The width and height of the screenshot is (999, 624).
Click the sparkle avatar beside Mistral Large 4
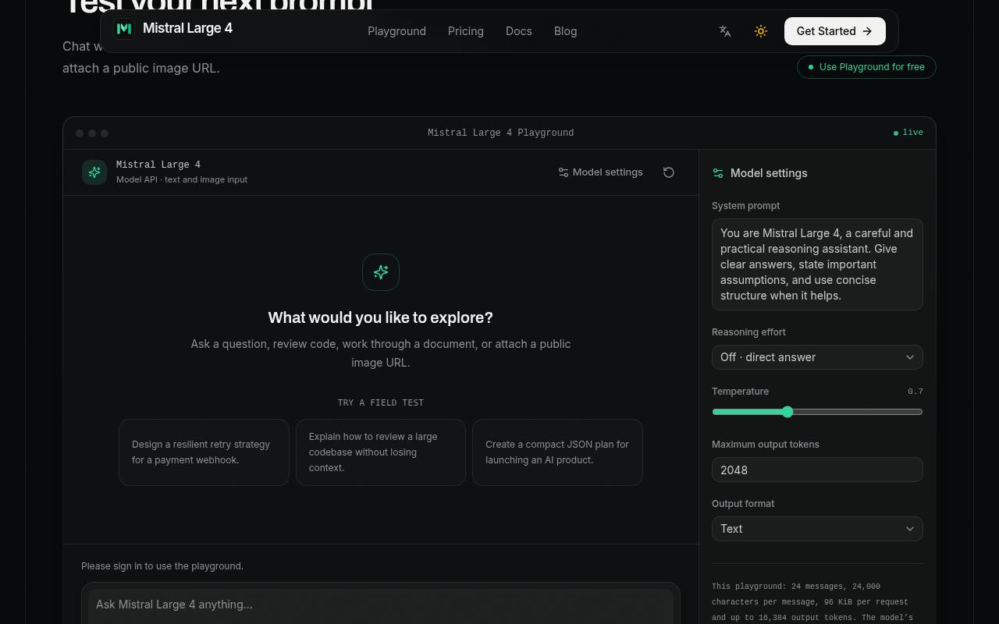(94, 172)
